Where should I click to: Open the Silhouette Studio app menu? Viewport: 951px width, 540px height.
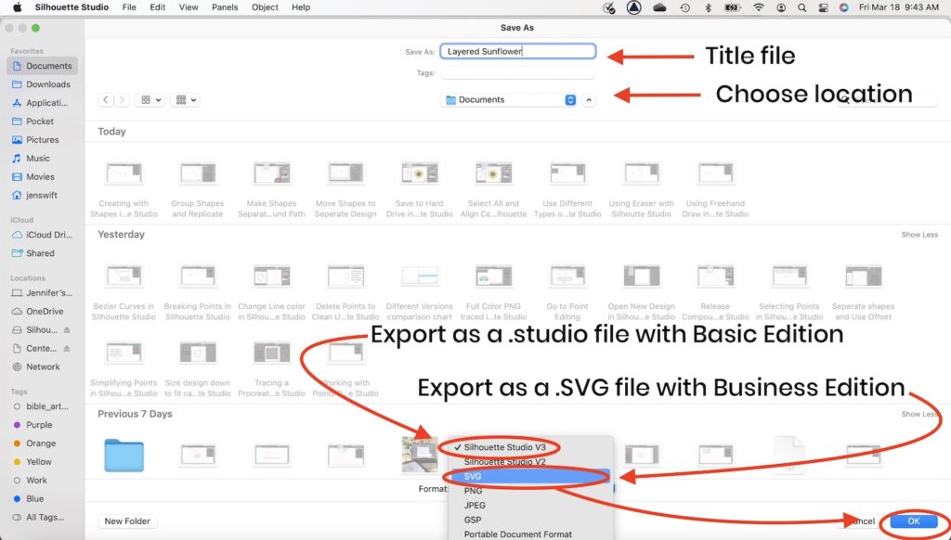tap(72, 7)
